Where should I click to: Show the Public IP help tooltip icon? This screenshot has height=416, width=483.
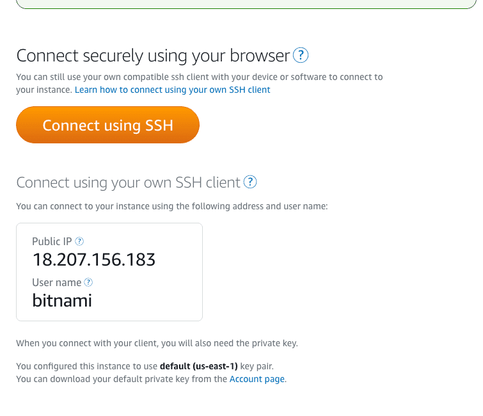click(x=79, y=241)
